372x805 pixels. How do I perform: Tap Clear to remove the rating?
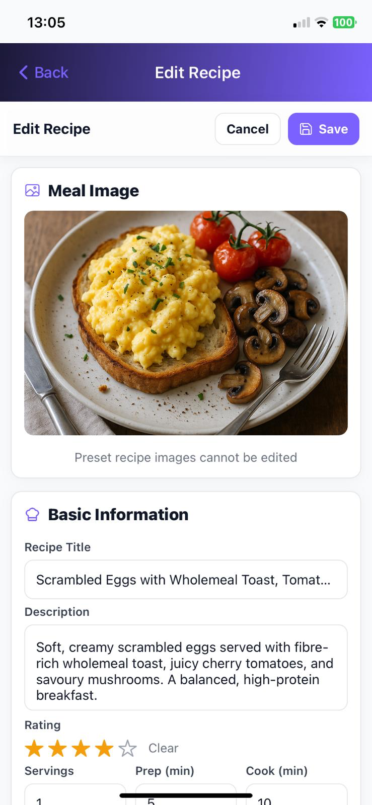click(x=163, y=748)
